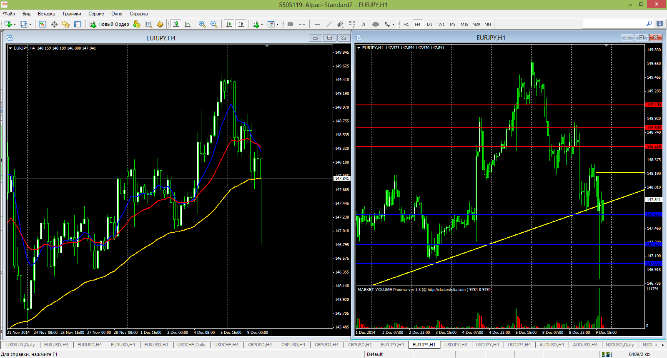This screenshot has height=358, width=667.
Task: Select the Trendline drawing tool
Action: pyautogui.click(x=329, y=24)
